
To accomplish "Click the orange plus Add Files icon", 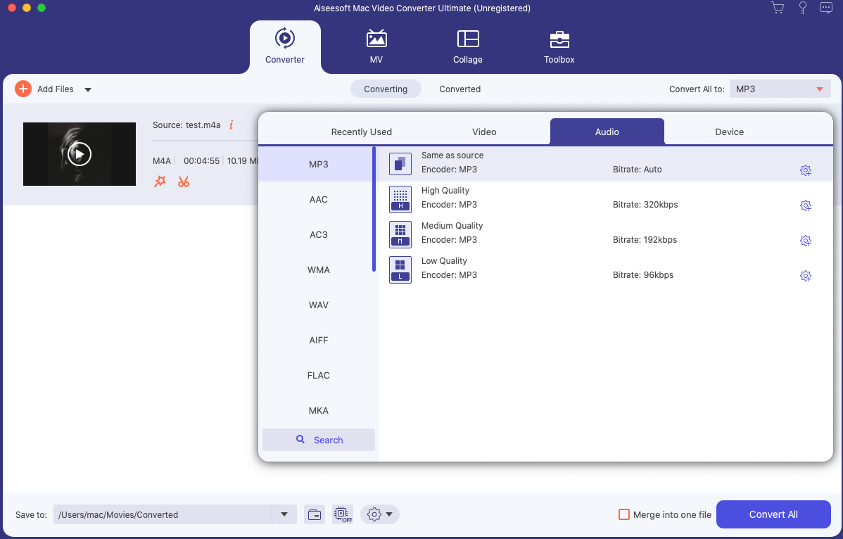I will (23, 89).
